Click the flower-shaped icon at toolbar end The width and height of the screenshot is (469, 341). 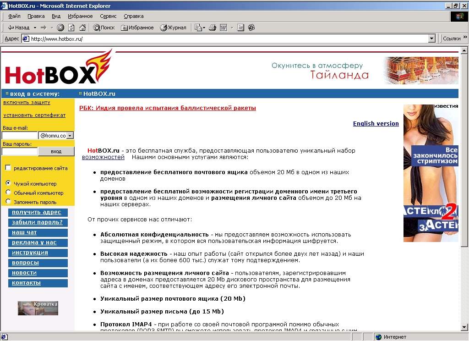point(251,27)
